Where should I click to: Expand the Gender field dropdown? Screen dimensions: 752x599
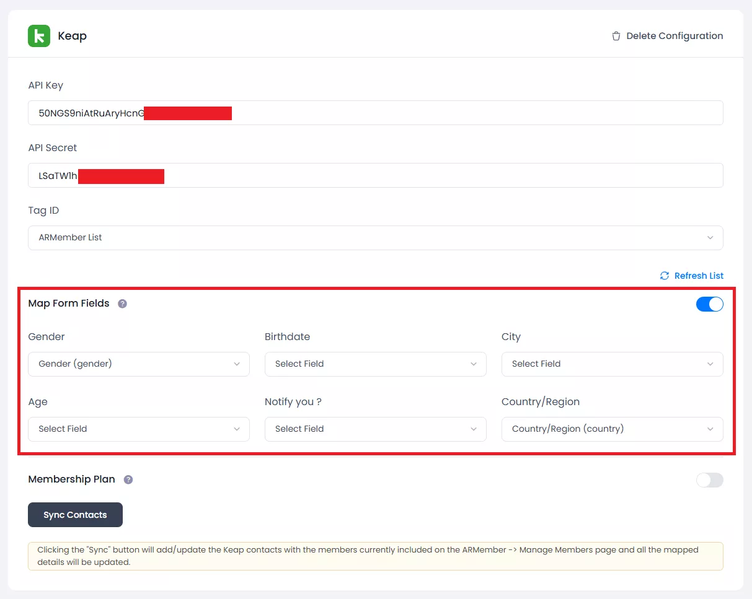(138, 364)
